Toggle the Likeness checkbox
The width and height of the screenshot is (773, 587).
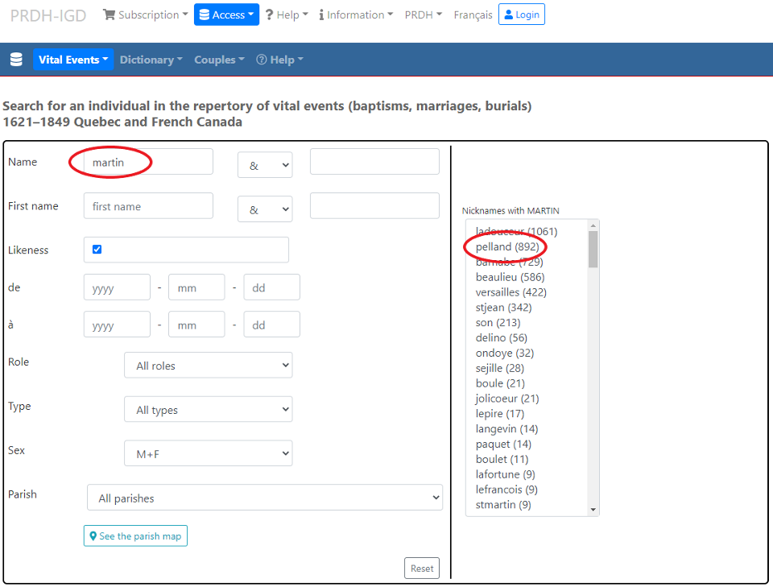coord(97,250)
